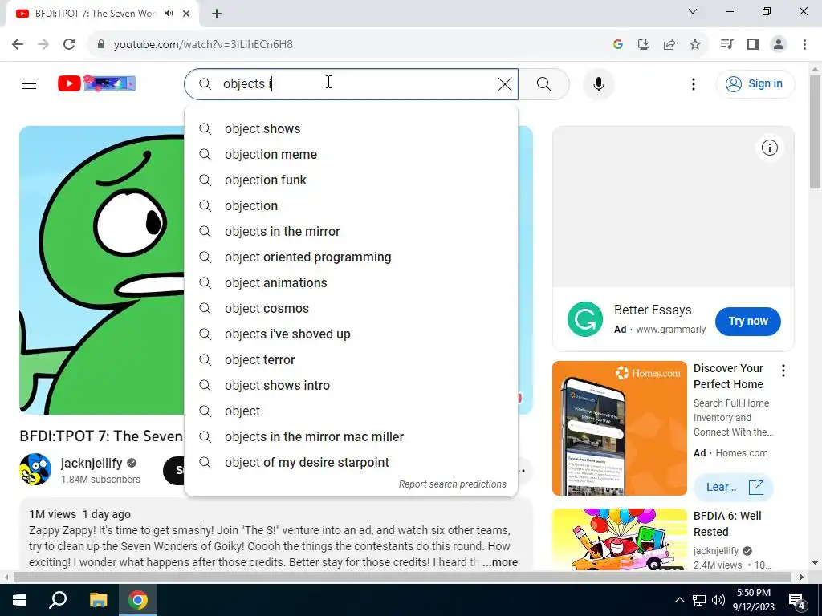Open File Explorer from taskbar
This screenshot has height=616, width=822.
click(x=98, y=600)
